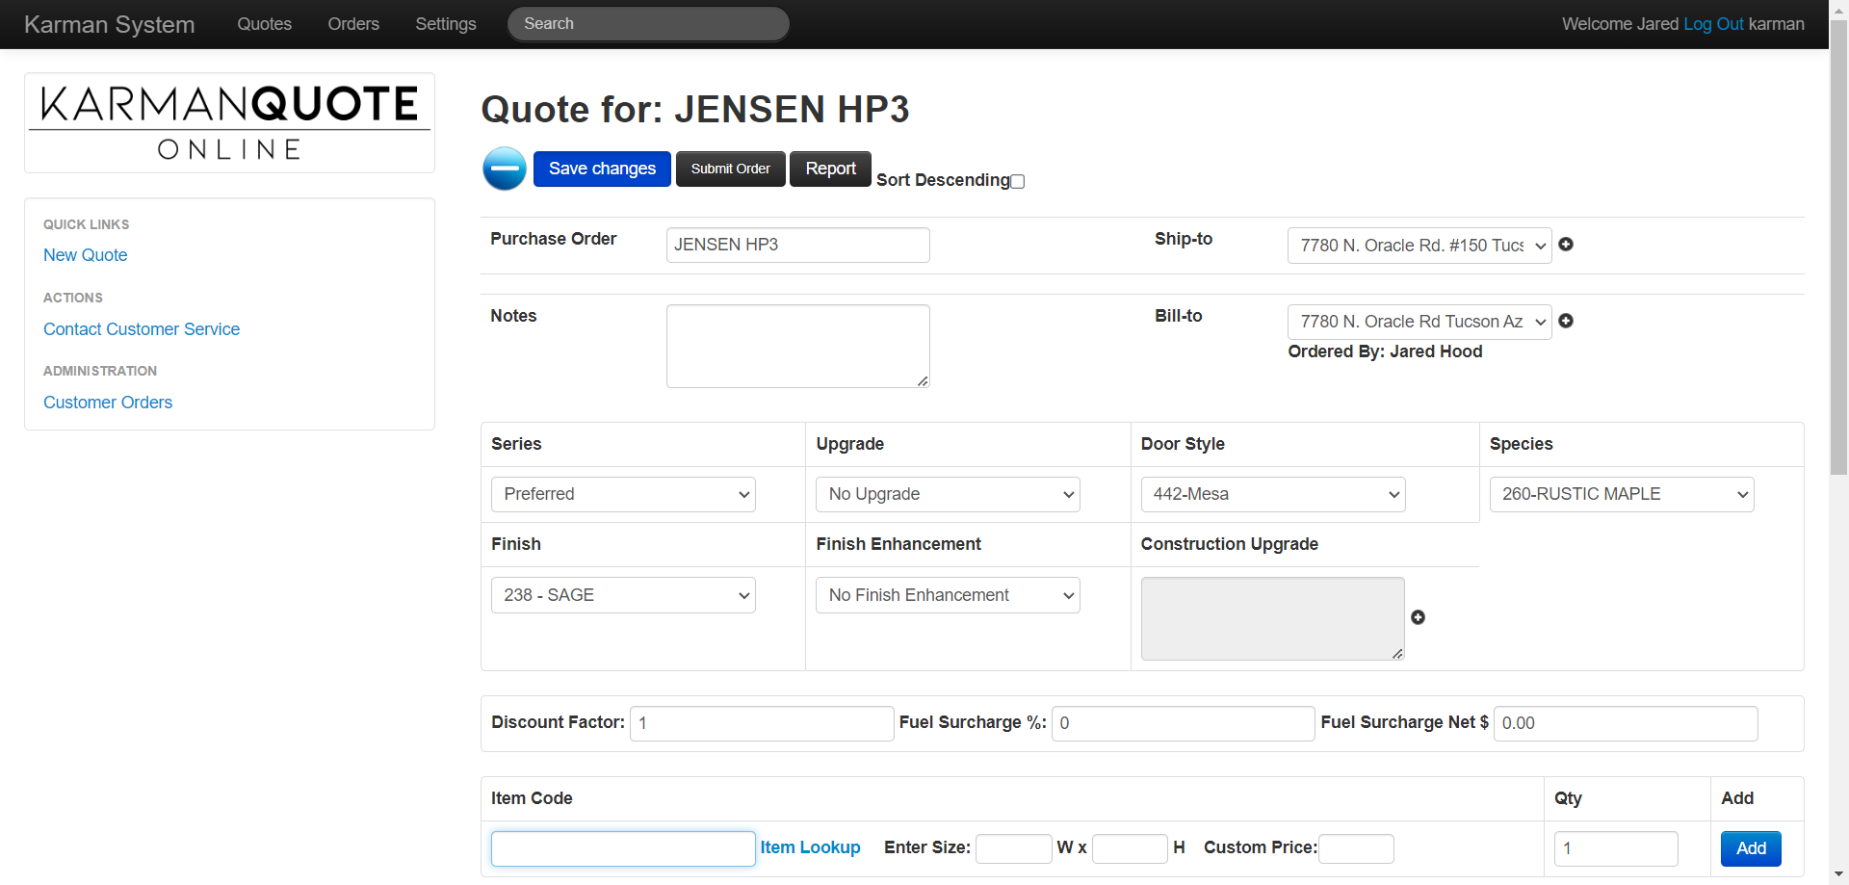Click the Item Code input field
The width and height of the screenshot is (1849, 885).
click(x=623, y=848)
